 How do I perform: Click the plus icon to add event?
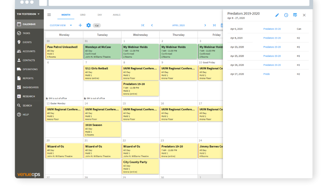[x=80, y=25]
